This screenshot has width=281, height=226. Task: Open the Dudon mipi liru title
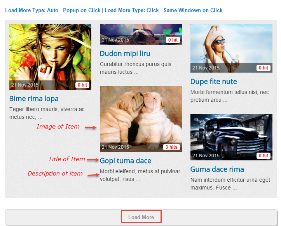coord(125,54)
